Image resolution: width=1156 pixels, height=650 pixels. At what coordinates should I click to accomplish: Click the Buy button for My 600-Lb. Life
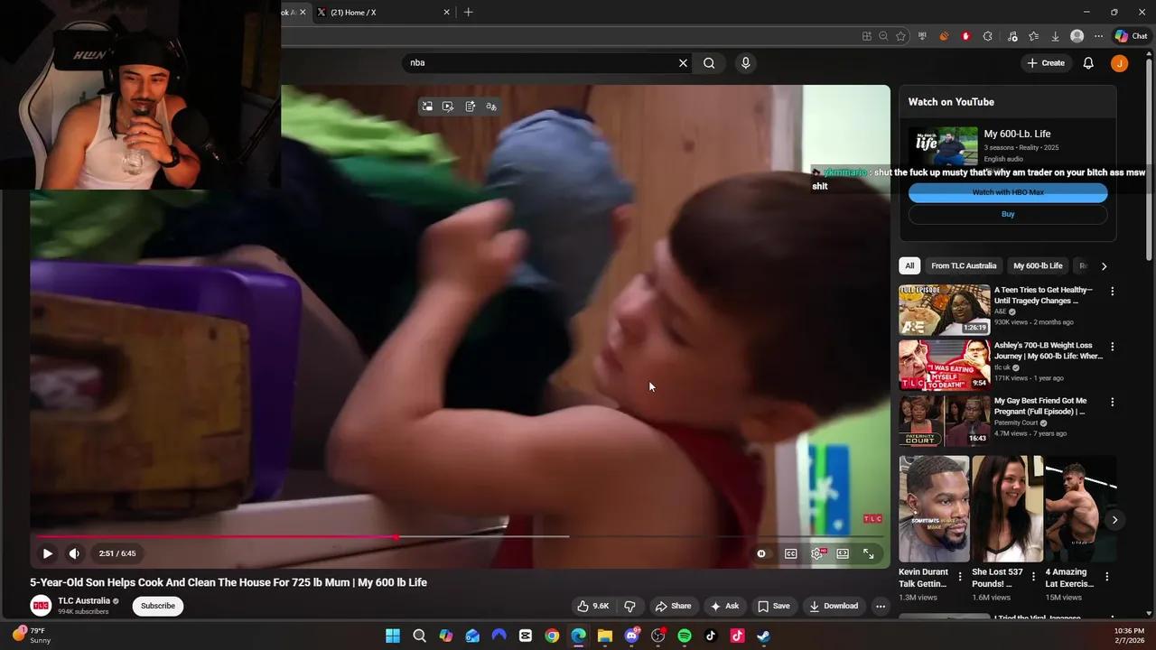tap(1008, 214)
